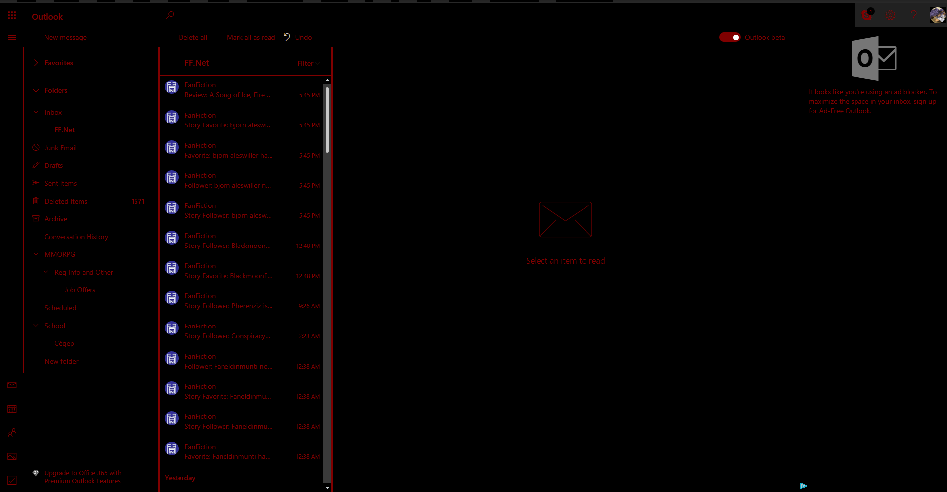The height and width of the screenshot is (492, 947).
Task: Click the FF.Net message list heading
Action: [197, 63]
